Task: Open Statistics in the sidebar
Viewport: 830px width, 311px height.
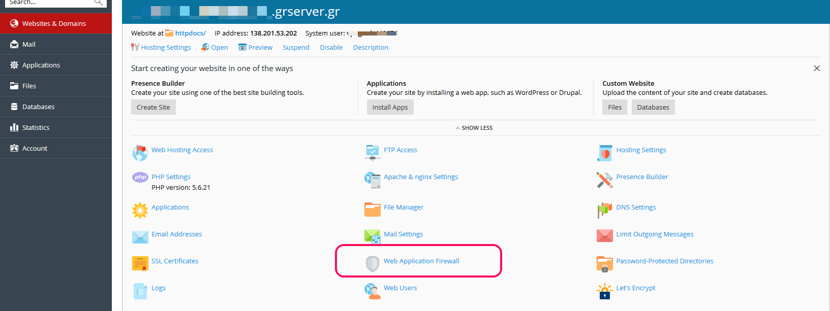Action: pyautogui.click(x=56, y=127)
